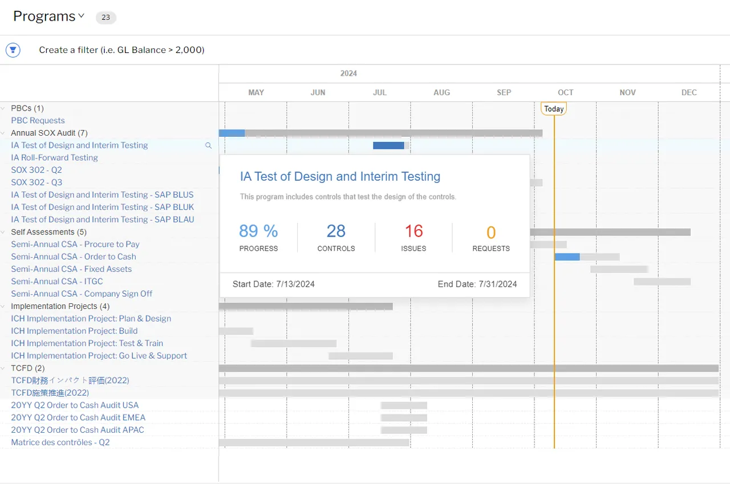This screenshot has width=730, height=484.
Task: Click the Create a filter input field
Action: (x=121, y=50)
